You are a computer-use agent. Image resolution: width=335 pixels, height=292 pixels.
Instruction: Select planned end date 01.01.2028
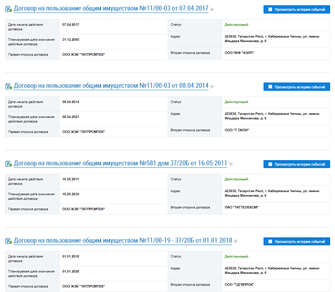click(x=71, y=271)
